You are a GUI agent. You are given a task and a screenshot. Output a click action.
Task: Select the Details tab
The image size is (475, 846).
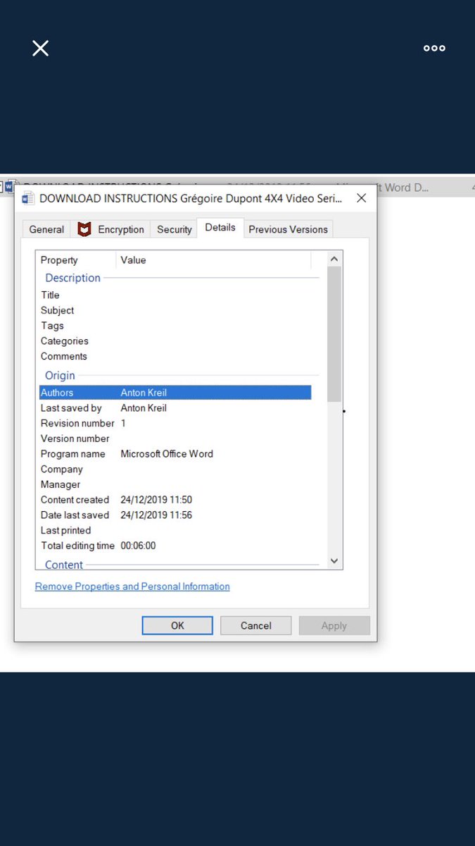(x=220, y=228)
